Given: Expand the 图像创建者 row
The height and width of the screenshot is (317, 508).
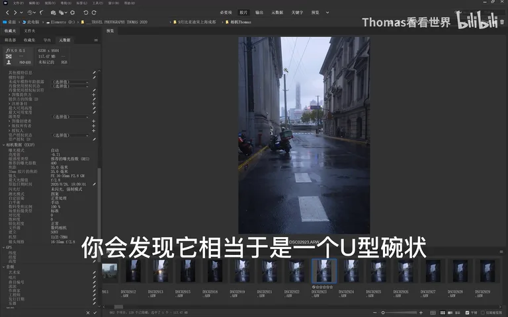Looking at the screenshot, I should pos(9,121).
